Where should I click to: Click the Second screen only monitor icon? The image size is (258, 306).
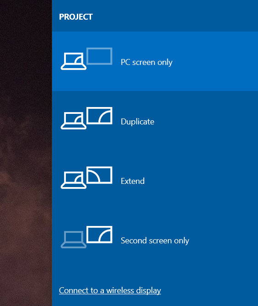(x=99, y=235)
